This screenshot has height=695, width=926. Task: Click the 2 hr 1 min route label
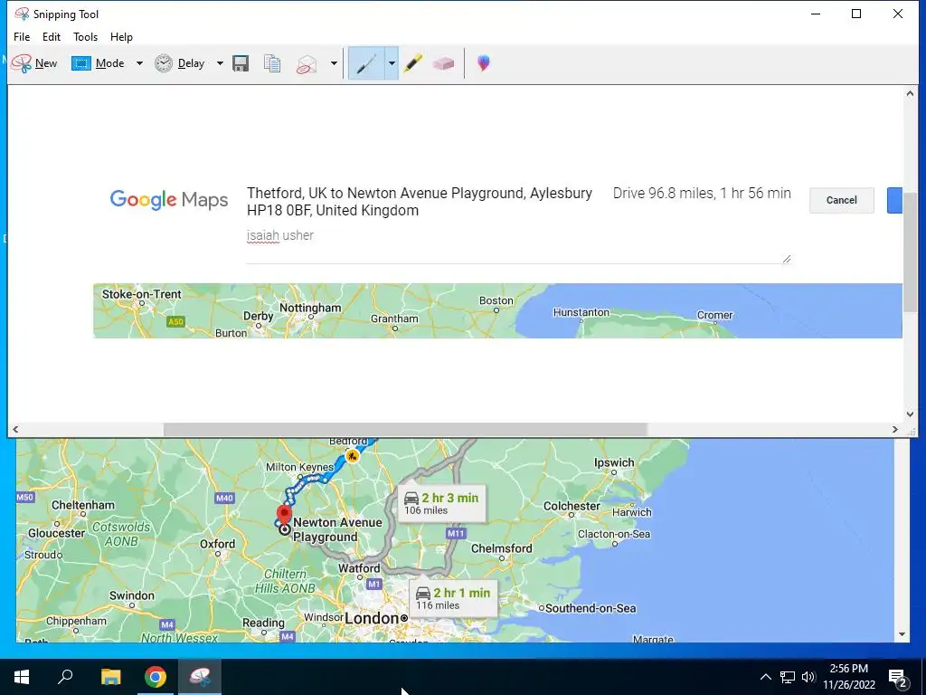(454, 598)
